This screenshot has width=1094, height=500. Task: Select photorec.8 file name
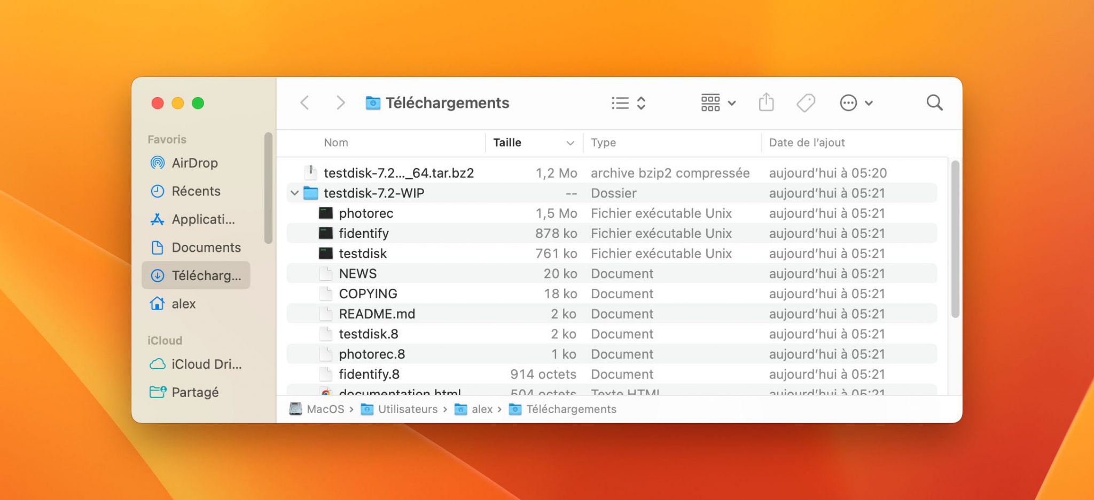(x=372, y=354)
